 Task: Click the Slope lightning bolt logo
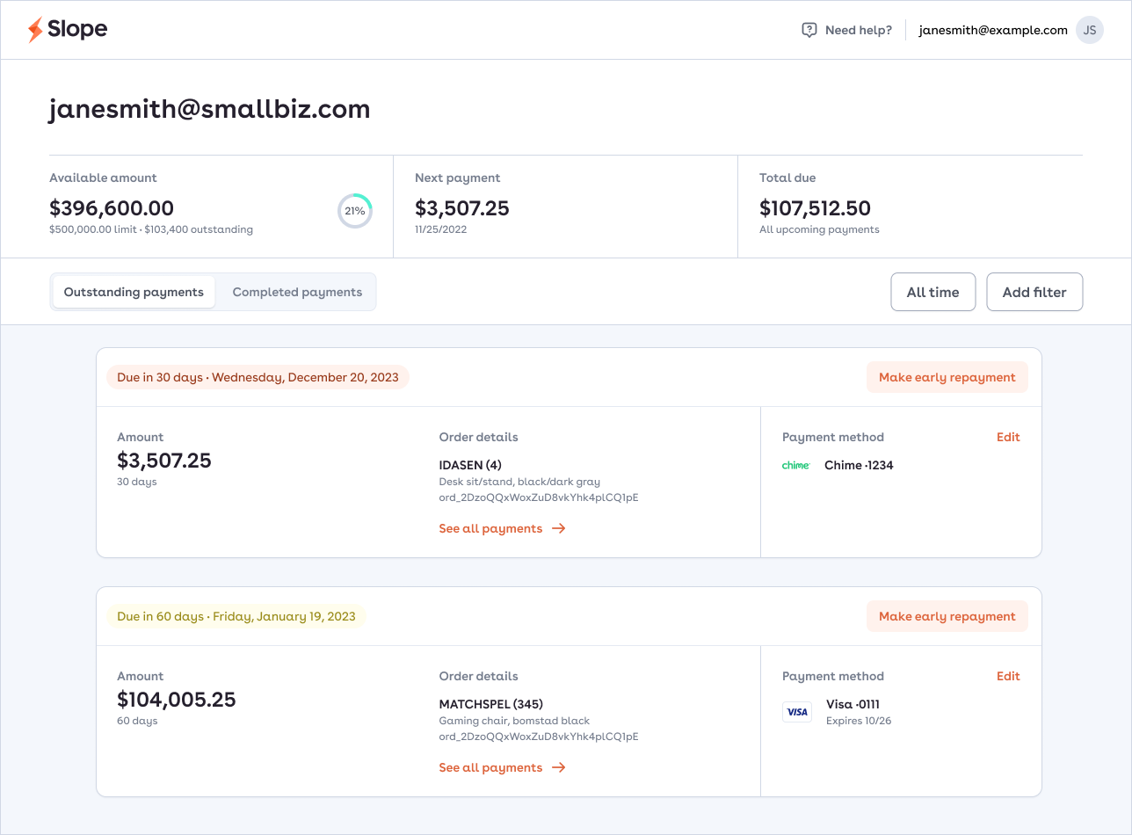[x=35, y=30]
